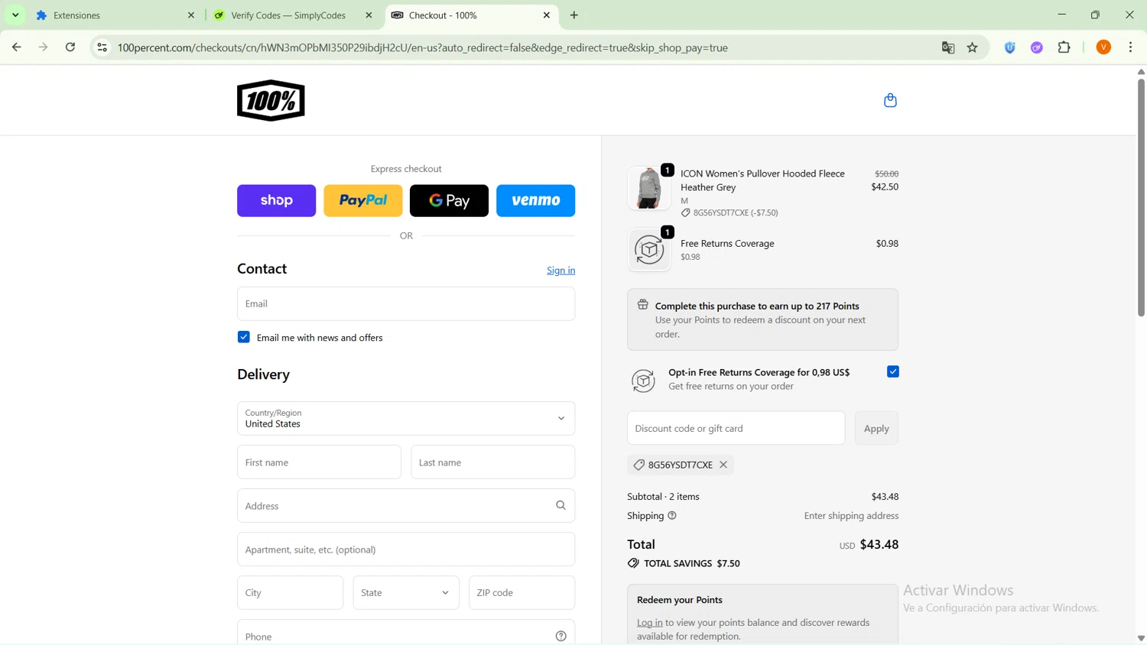Click the Free Returns Coverage product icon

click(x=649, y=250)
